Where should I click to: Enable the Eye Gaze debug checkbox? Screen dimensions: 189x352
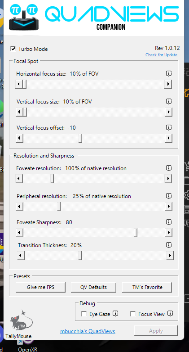(x=84, y=314)
